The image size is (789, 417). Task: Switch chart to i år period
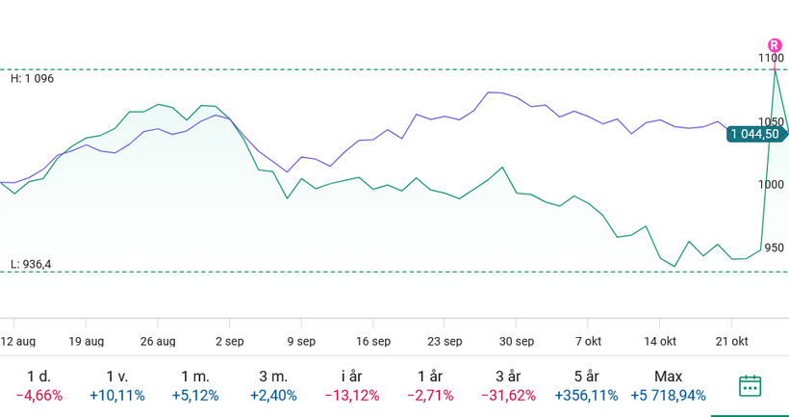pyautogui.click(x=352, y=385)
